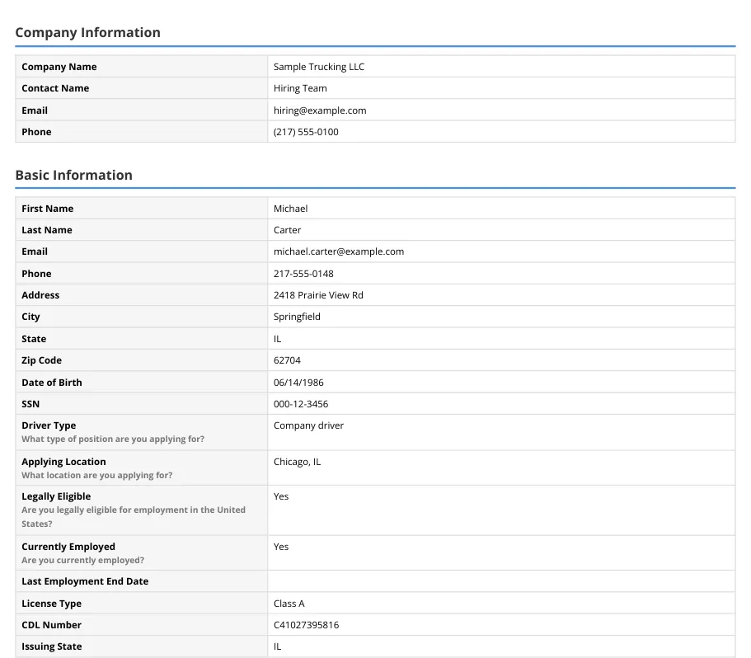Select the Date of Birth label
This screenshot has height=658, width=751.
click(x=52, y=382)
